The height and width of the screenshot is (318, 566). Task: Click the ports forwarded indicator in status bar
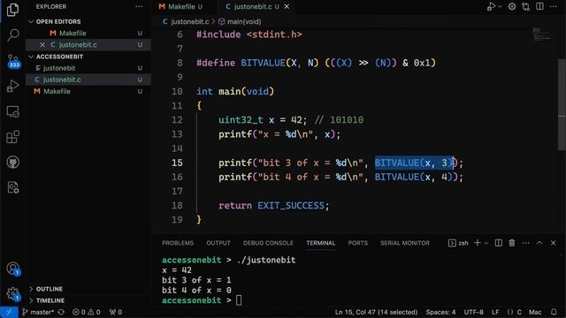[116, 312]
